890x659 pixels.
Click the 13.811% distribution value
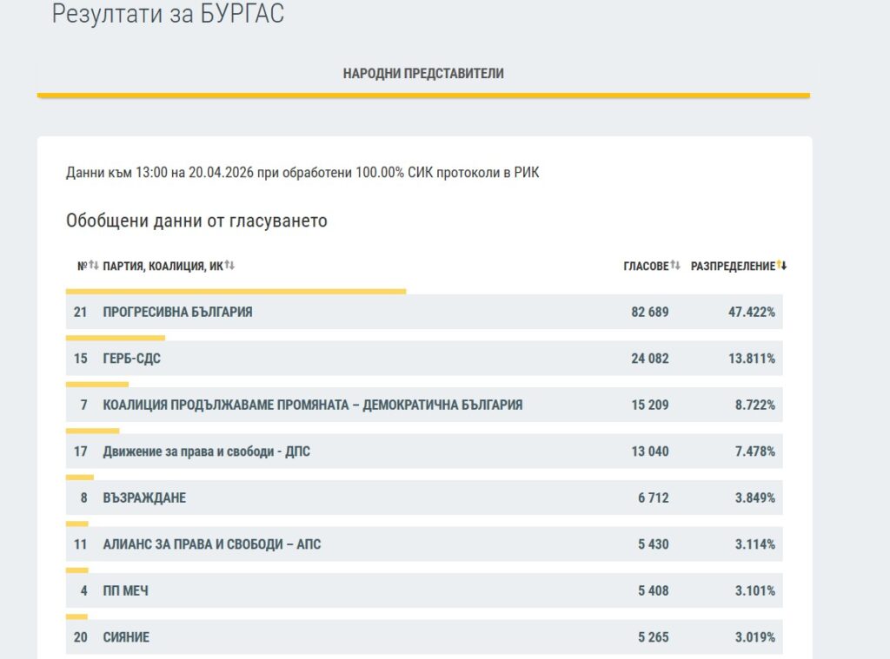[x=751, y=359]
